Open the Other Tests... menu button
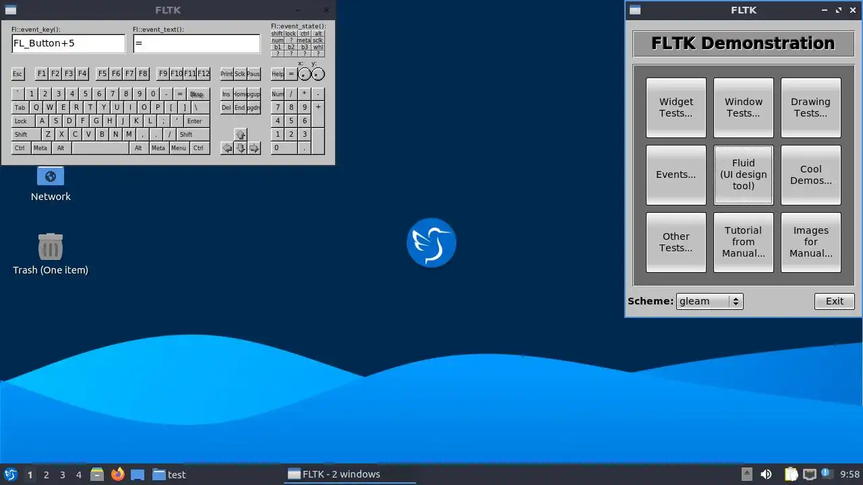 point(676,243)
